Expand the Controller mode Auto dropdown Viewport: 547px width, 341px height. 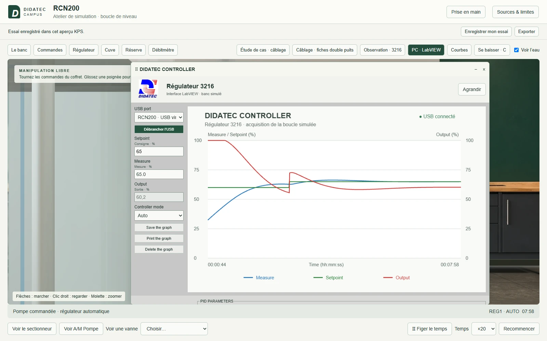click(x=159, y=216)
